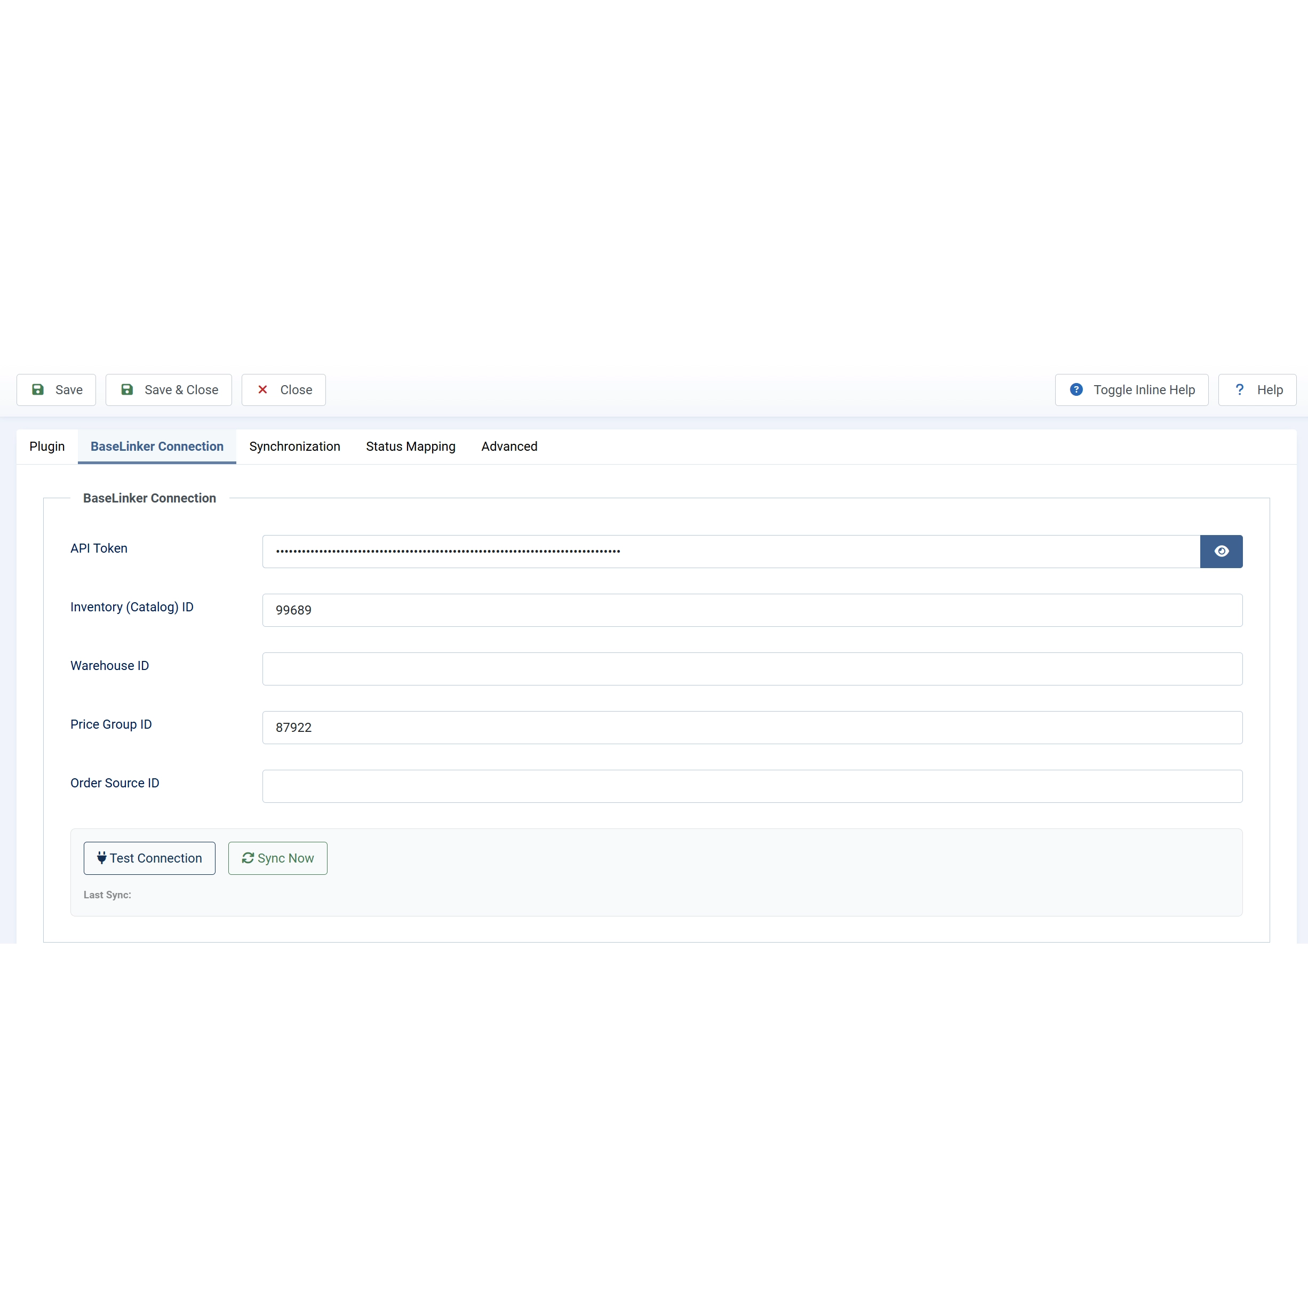This screenshot has height=1308, width=1308.
Task: Click the API Token label
Action: (99, 548)
